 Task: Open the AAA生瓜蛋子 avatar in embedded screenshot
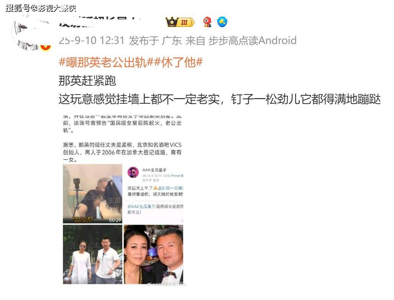point(133,172)
